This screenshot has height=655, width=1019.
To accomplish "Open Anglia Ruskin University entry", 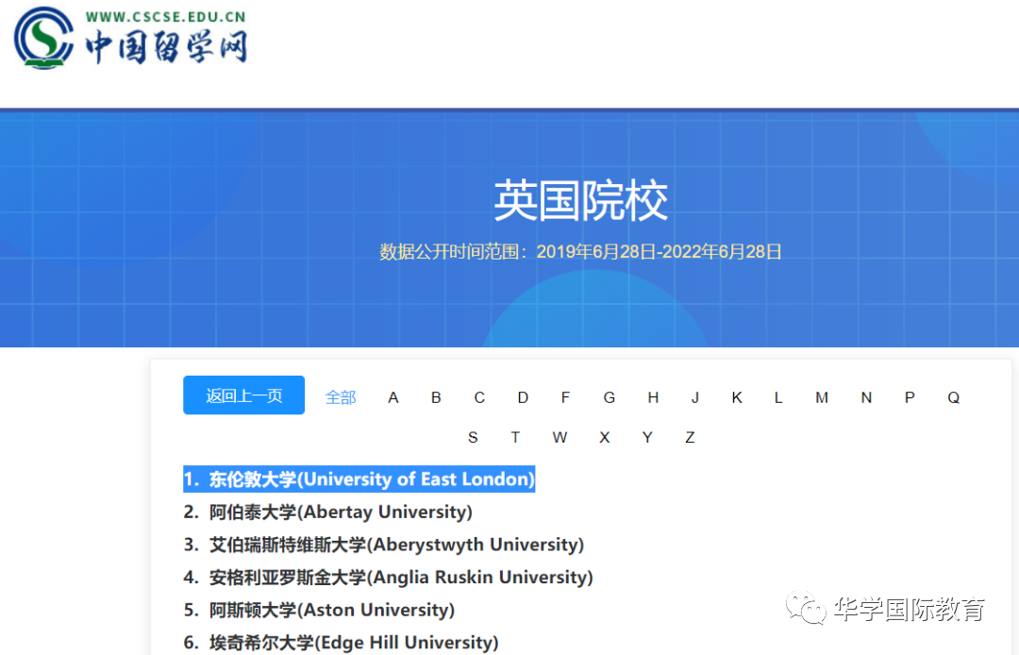I will coord(388,578).
